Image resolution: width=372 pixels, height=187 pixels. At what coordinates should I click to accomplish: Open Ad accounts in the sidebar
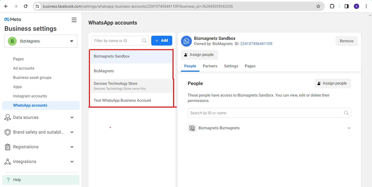pyautogui.click(x=24, y=68)
